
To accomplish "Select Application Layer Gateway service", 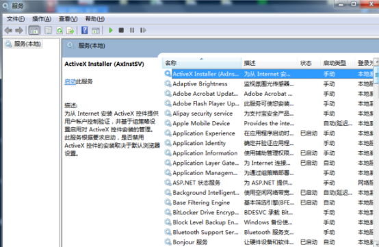I will [x=269, y=163].
